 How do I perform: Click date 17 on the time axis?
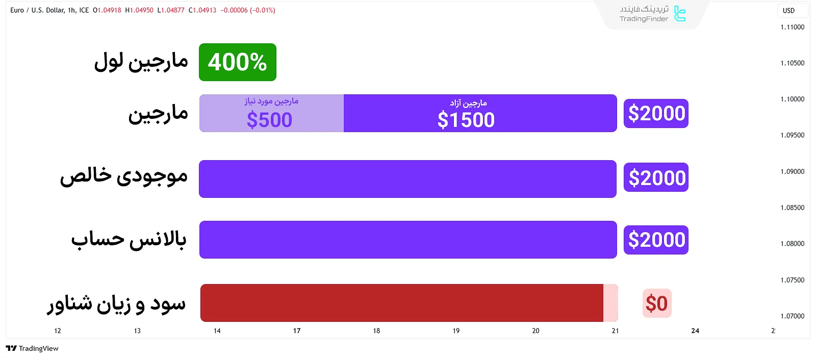297,331
